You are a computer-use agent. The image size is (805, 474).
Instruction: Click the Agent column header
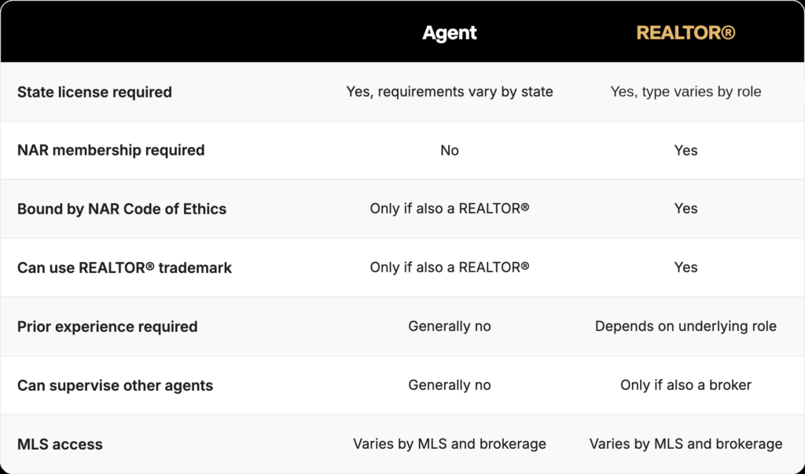[449, 33]
